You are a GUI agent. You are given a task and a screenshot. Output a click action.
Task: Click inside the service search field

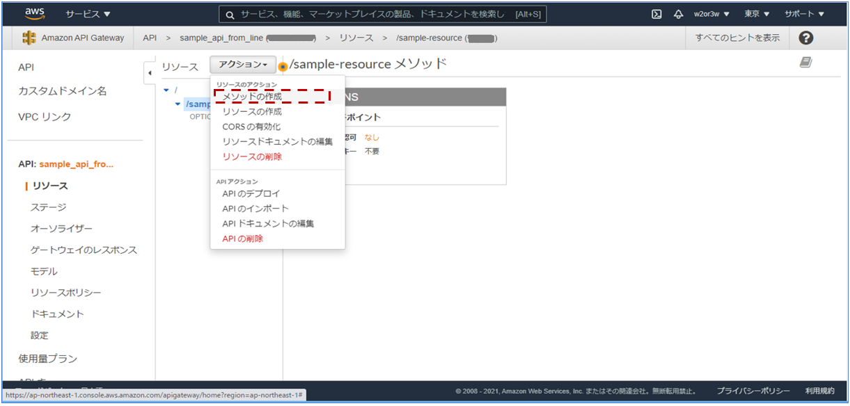[x=383, y=13]
